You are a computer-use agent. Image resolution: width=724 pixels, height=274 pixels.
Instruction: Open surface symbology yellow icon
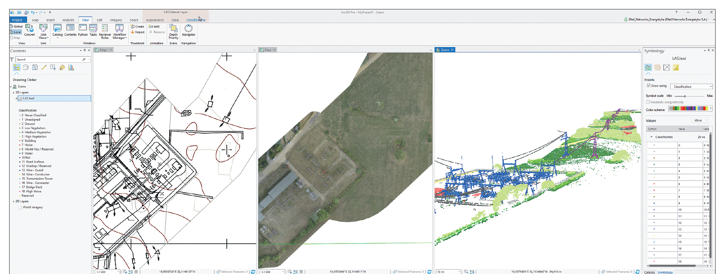click(x=676, y=67)
